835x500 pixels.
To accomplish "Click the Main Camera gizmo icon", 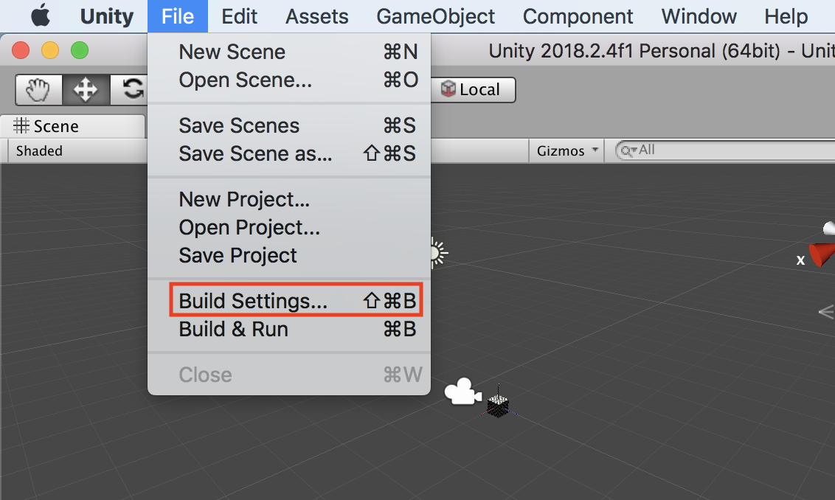I will tap(462, 392).
